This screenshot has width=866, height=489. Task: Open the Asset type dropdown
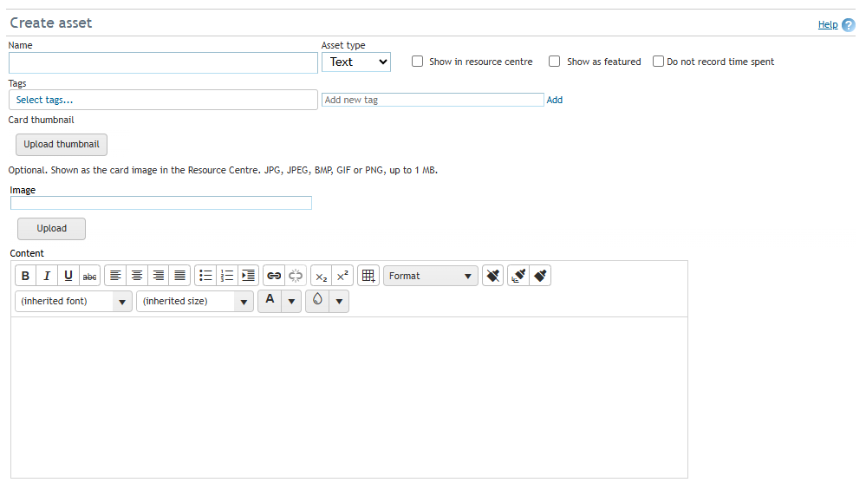[356, 62]
